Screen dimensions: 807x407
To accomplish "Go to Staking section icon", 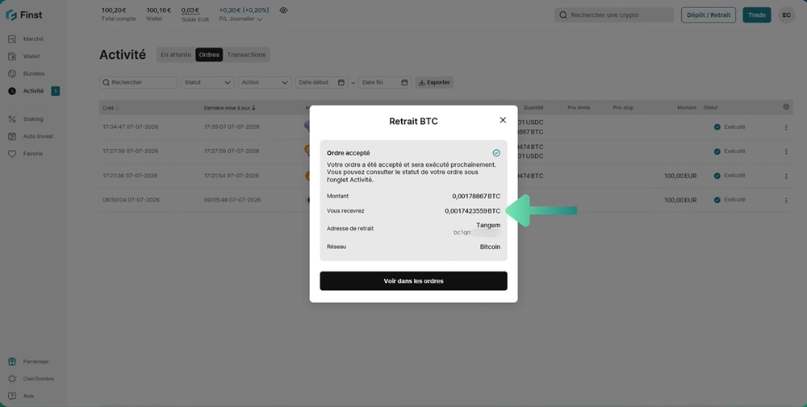I will tap(12, 118).
